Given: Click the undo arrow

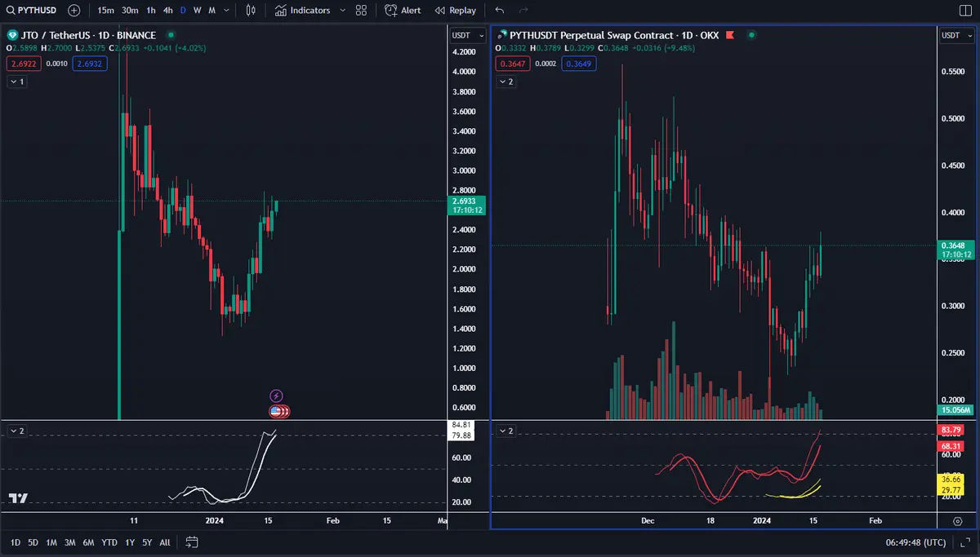Looking at the screenshot, I should point(500,11).
